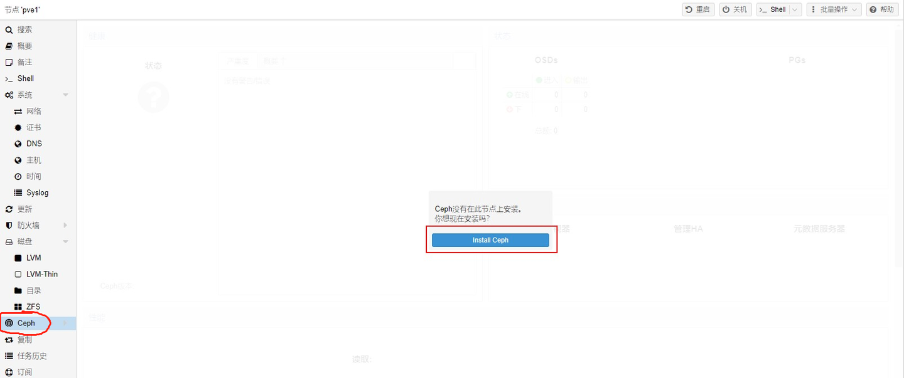This screenshot has width=904, height=378.
Task: Select the ZFS grid icon
Action: point(18,307)
